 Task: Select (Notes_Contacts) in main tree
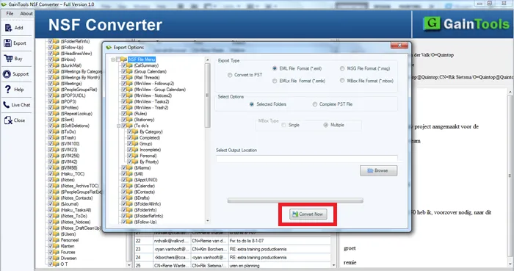76,198
